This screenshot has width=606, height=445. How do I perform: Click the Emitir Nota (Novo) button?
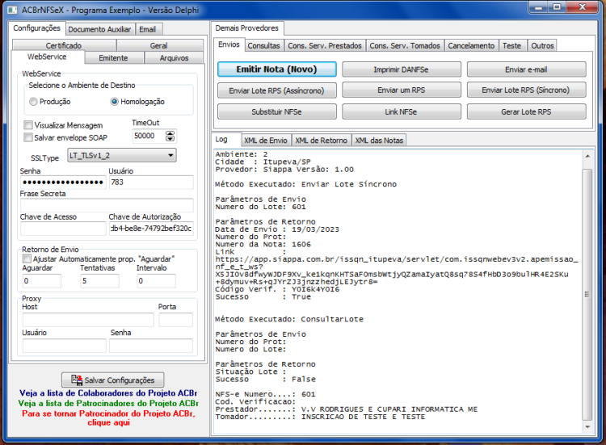(276, 69)
